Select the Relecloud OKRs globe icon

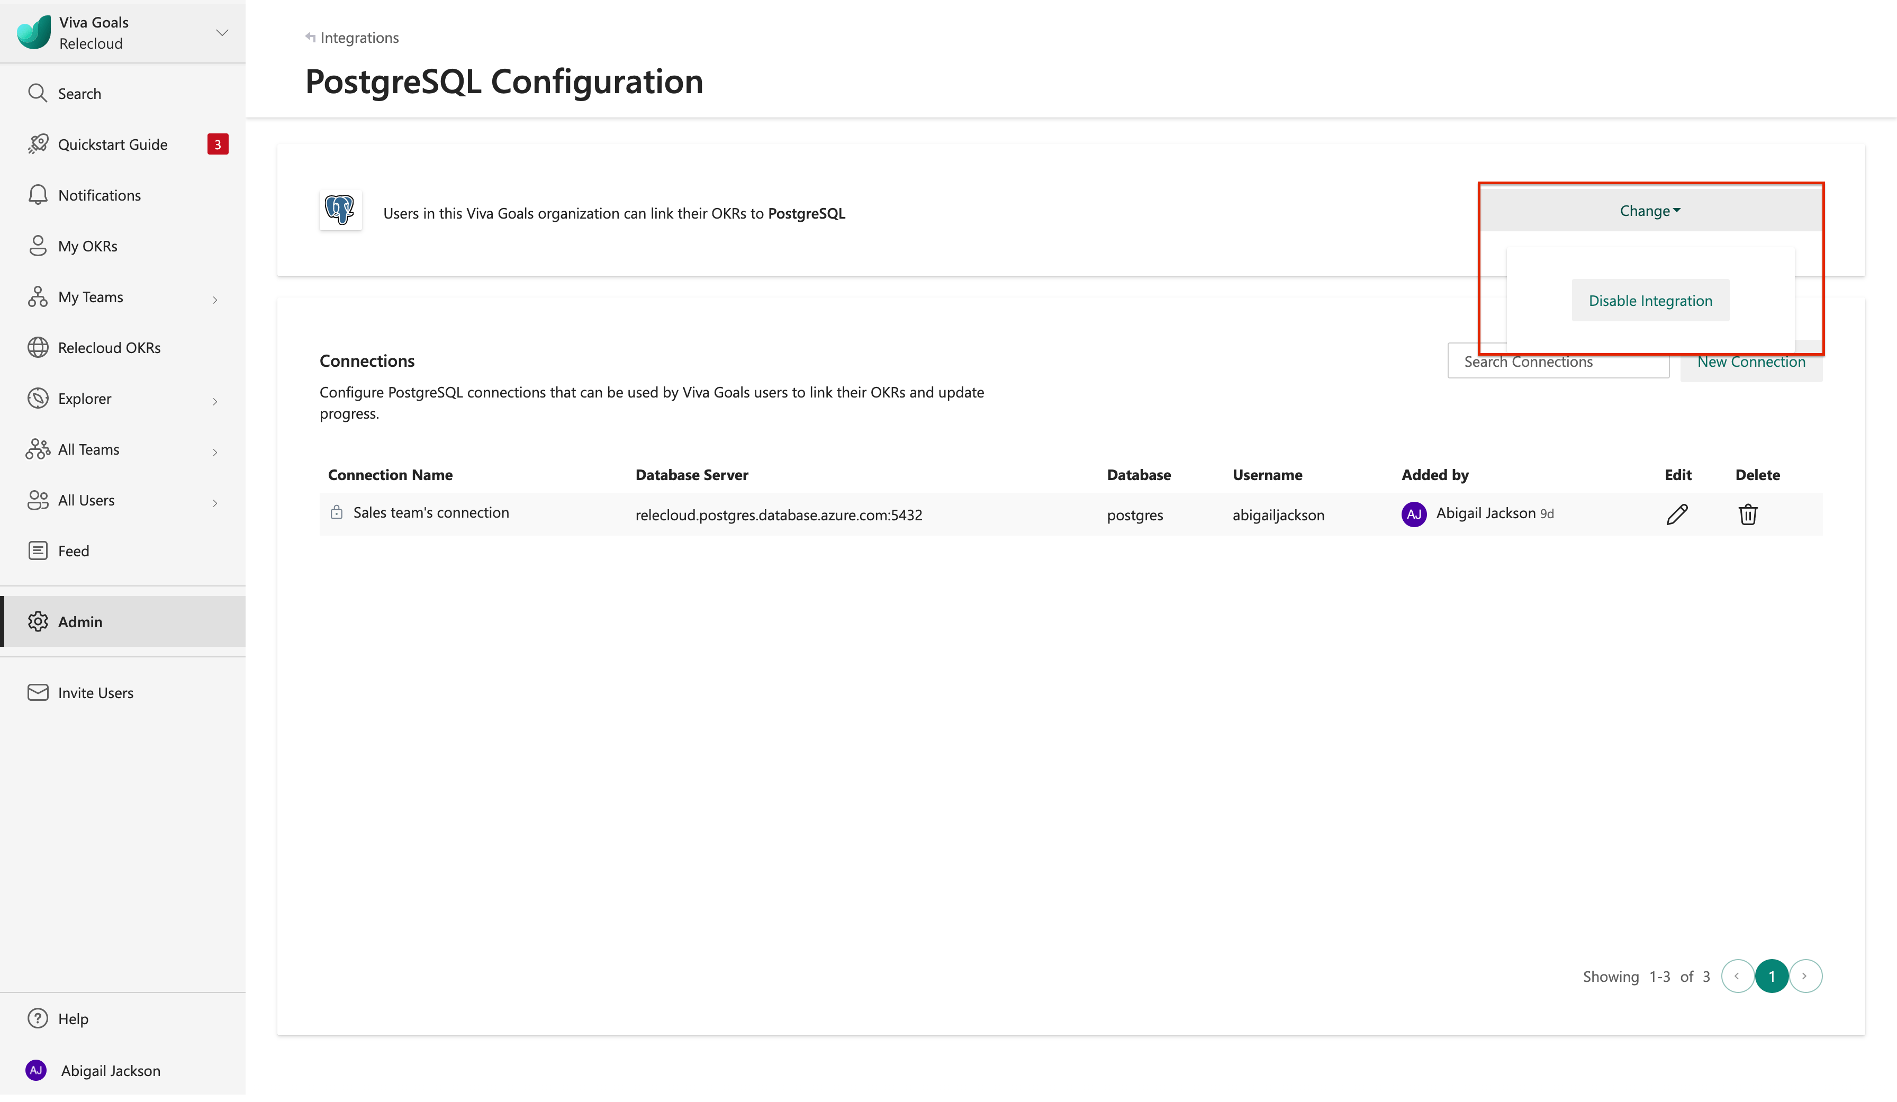point(39,347)
